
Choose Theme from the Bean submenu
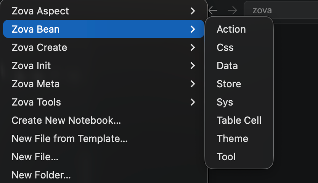pyautogui.click(x=232, y=139)
